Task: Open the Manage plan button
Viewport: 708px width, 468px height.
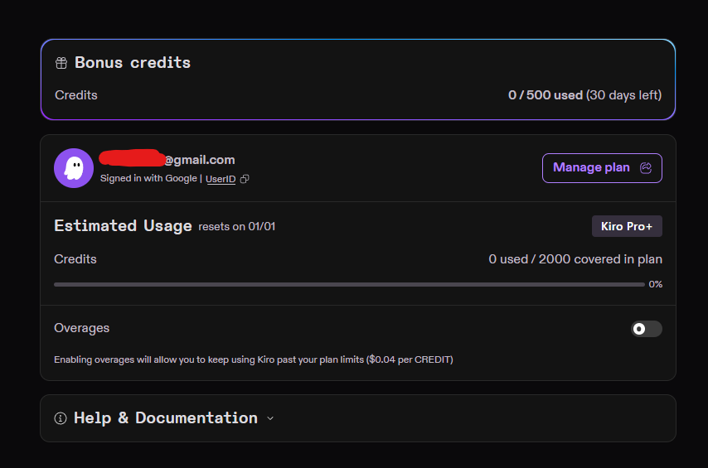Action: coord(602,168)
